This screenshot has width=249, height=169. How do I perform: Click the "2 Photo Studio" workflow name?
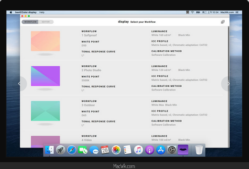(91, 70)
